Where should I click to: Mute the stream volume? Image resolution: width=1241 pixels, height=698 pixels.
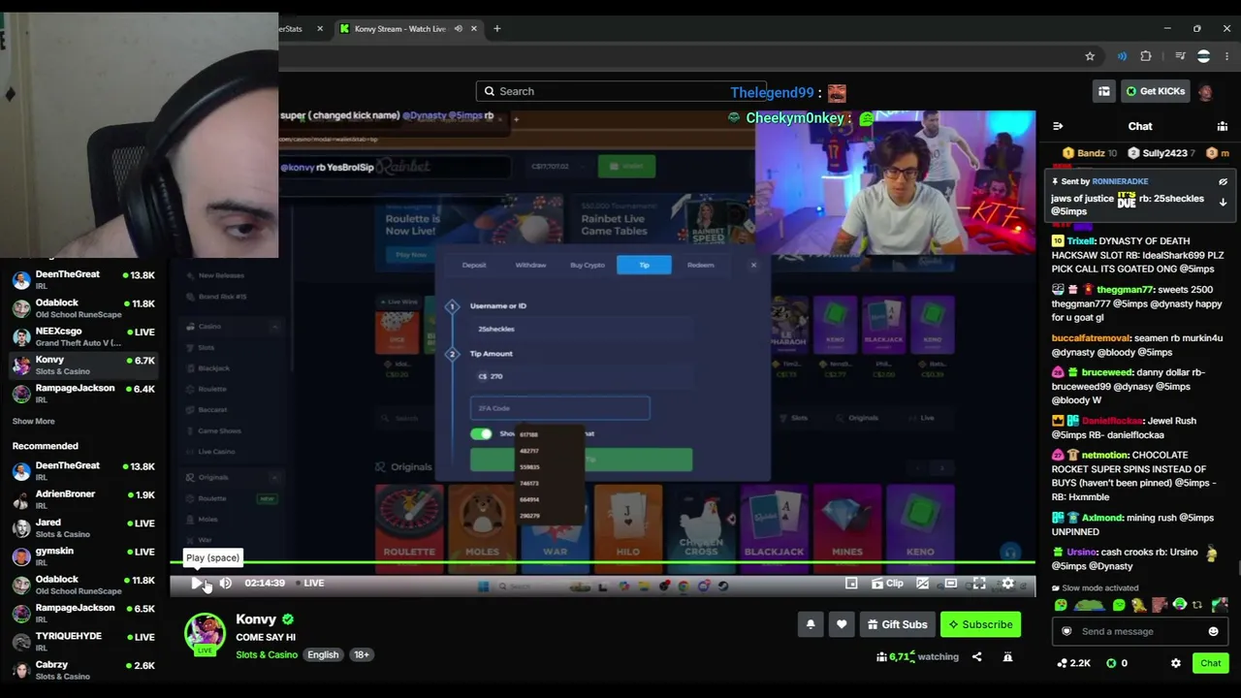click(225, 583)
